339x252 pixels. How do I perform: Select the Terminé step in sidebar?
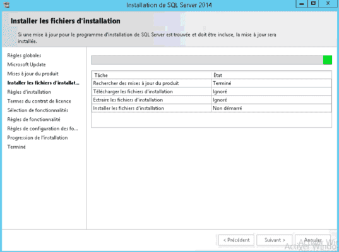(x=16, y=147)
